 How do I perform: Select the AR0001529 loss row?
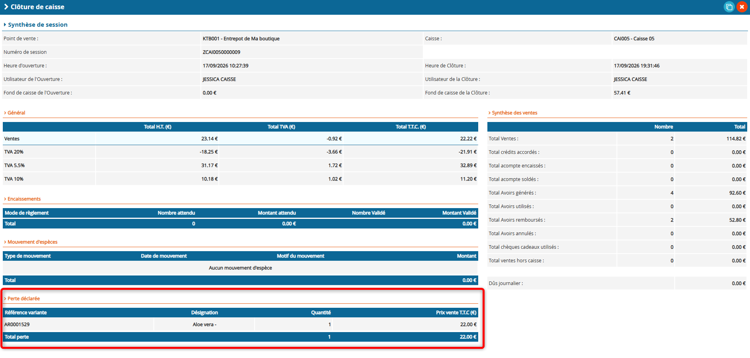[x=240, y=325]
